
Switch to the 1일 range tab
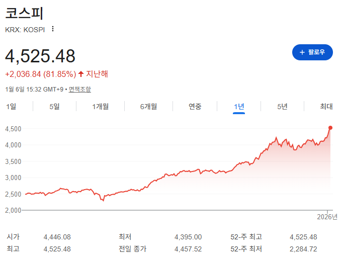point(11,107)
